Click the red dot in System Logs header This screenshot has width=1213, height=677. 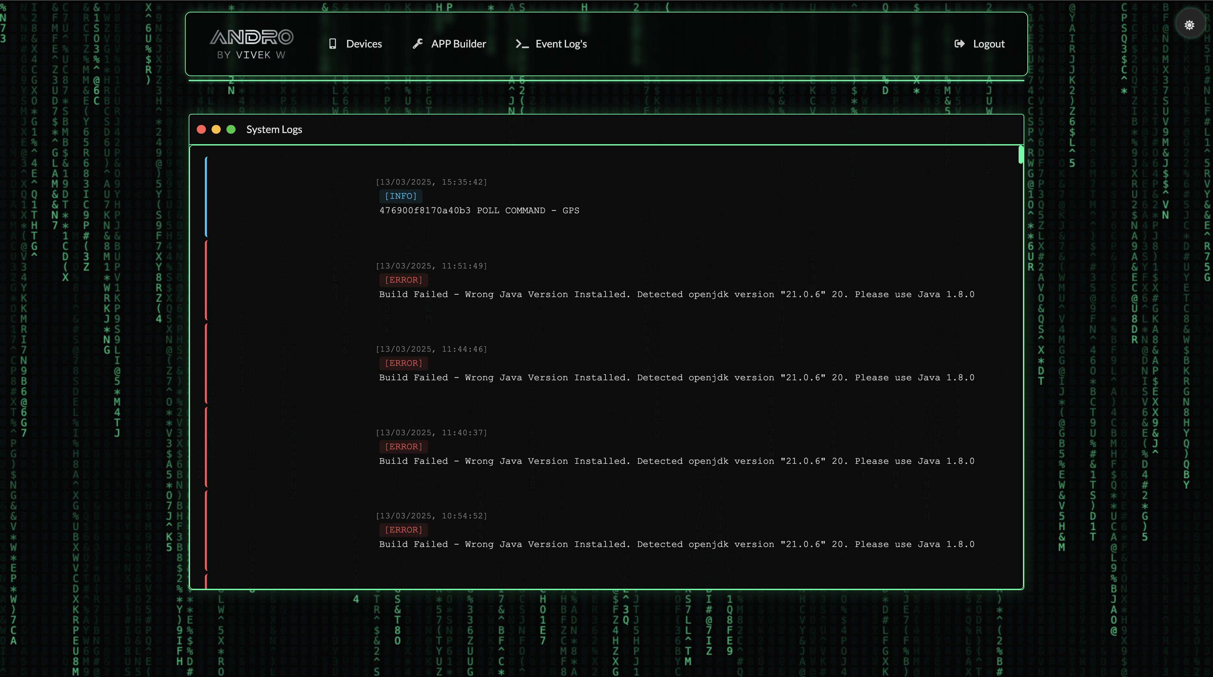tap(201, 129)
